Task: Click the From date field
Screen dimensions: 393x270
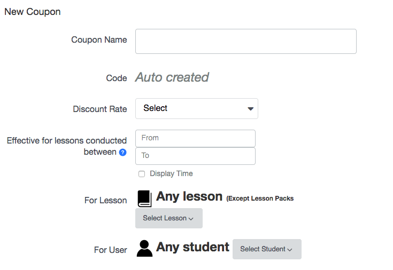Action: (x=195, y=138)
